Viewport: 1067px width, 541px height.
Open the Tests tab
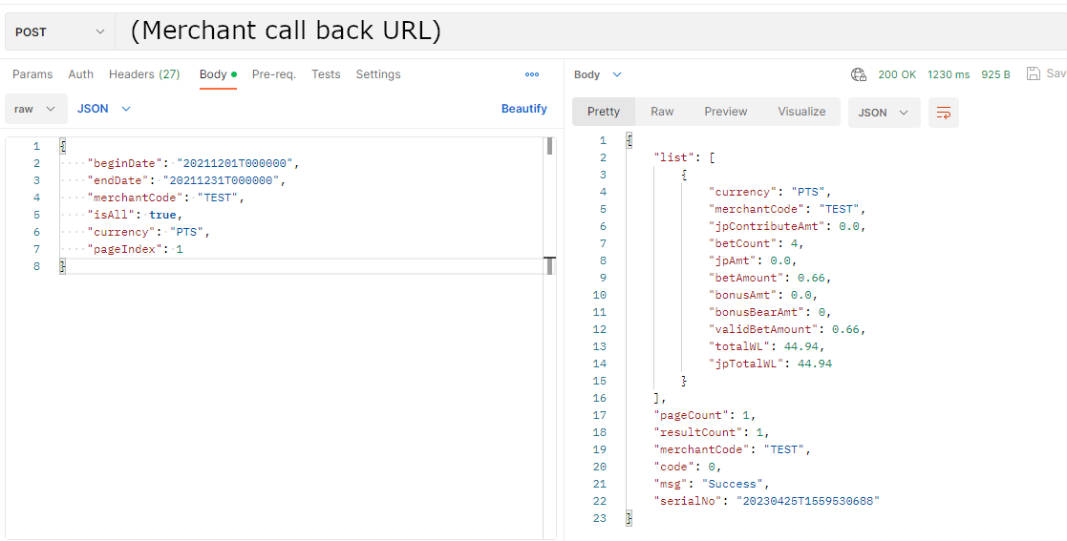coord(326,74)
